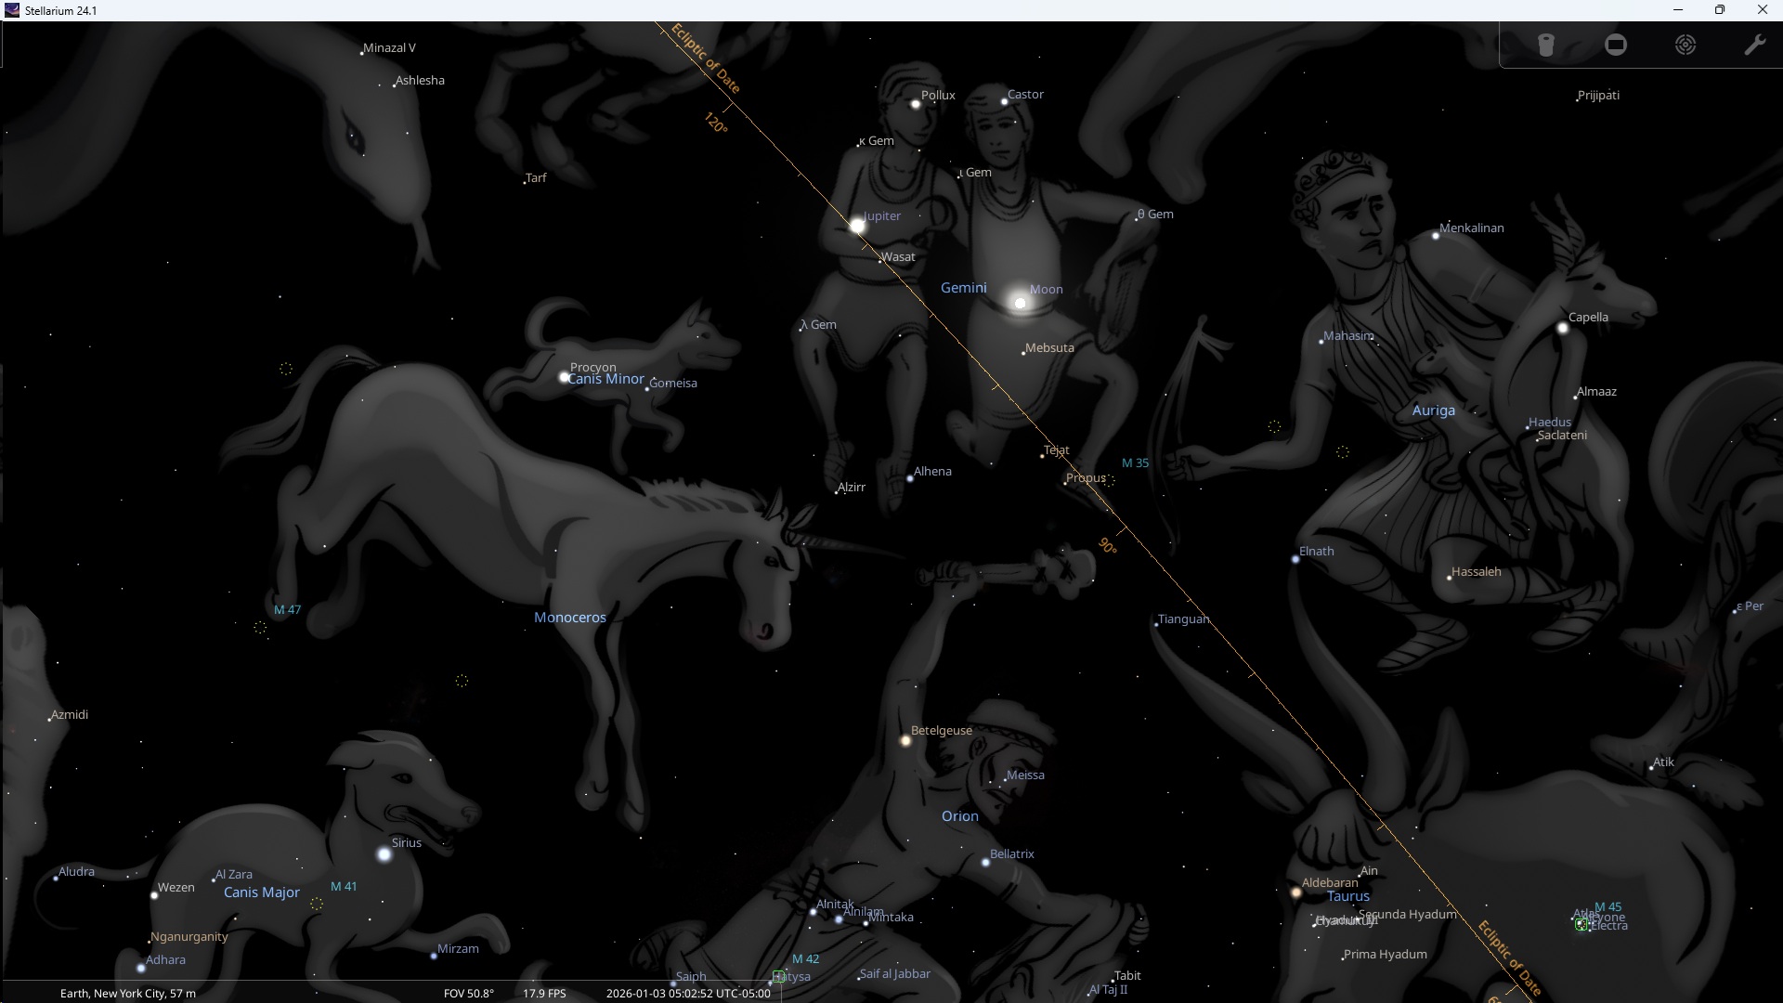Select Betelgeuse in Orion

pos(905,741)
